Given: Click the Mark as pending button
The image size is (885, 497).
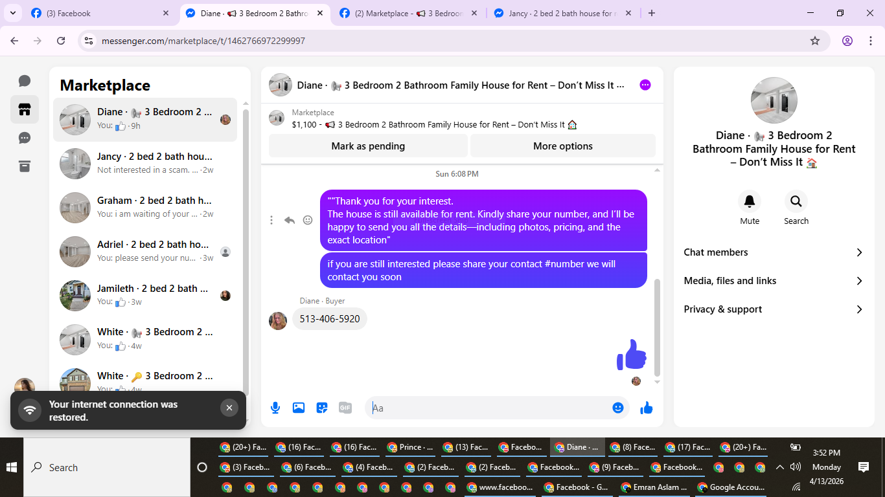Looking at the screenshot, I should point(368,146).
